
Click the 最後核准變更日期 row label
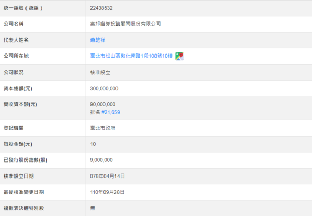click(23, 192)
